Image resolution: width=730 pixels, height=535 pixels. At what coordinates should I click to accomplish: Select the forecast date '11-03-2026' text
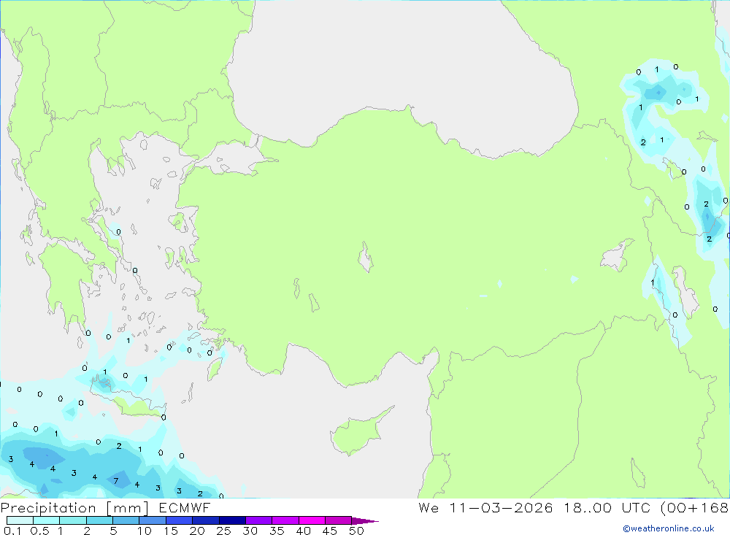pos(501,508)
